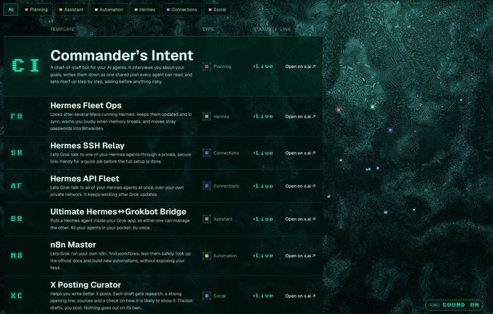
Task: Click the Live status in Hermes API Fleet row
Action: click(x=263, y=186)
